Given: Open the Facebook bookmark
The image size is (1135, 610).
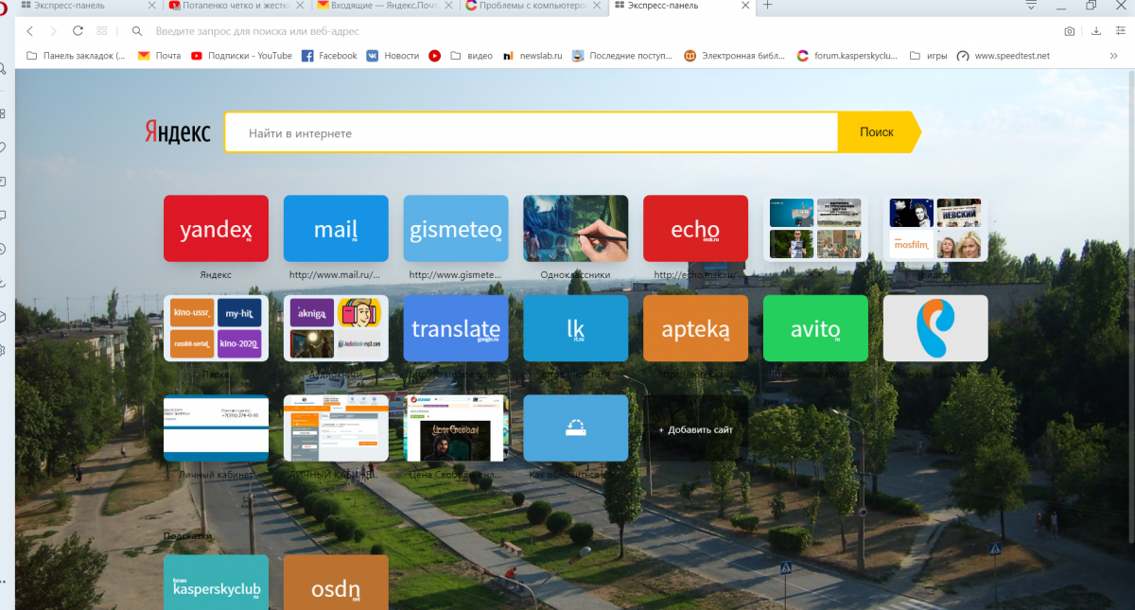Looking at the screenshot, I should point(329,56).
